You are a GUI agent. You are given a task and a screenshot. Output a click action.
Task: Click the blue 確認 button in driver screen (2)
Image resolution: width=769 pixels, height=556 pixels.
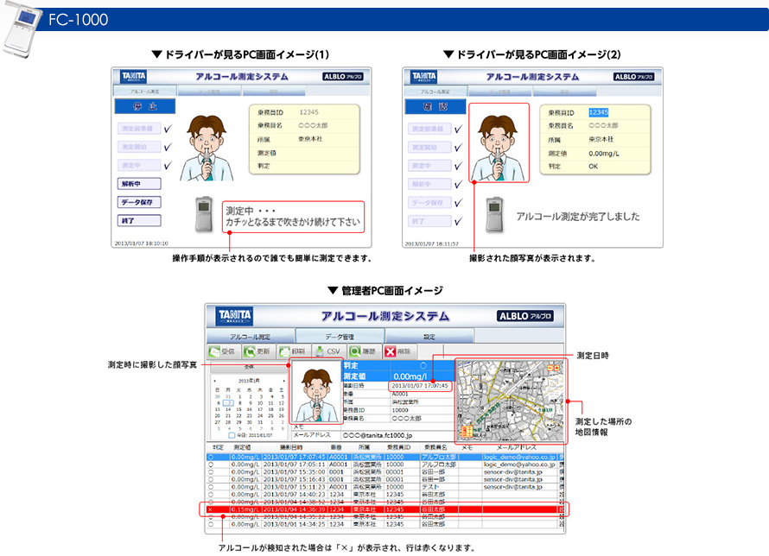435,106
